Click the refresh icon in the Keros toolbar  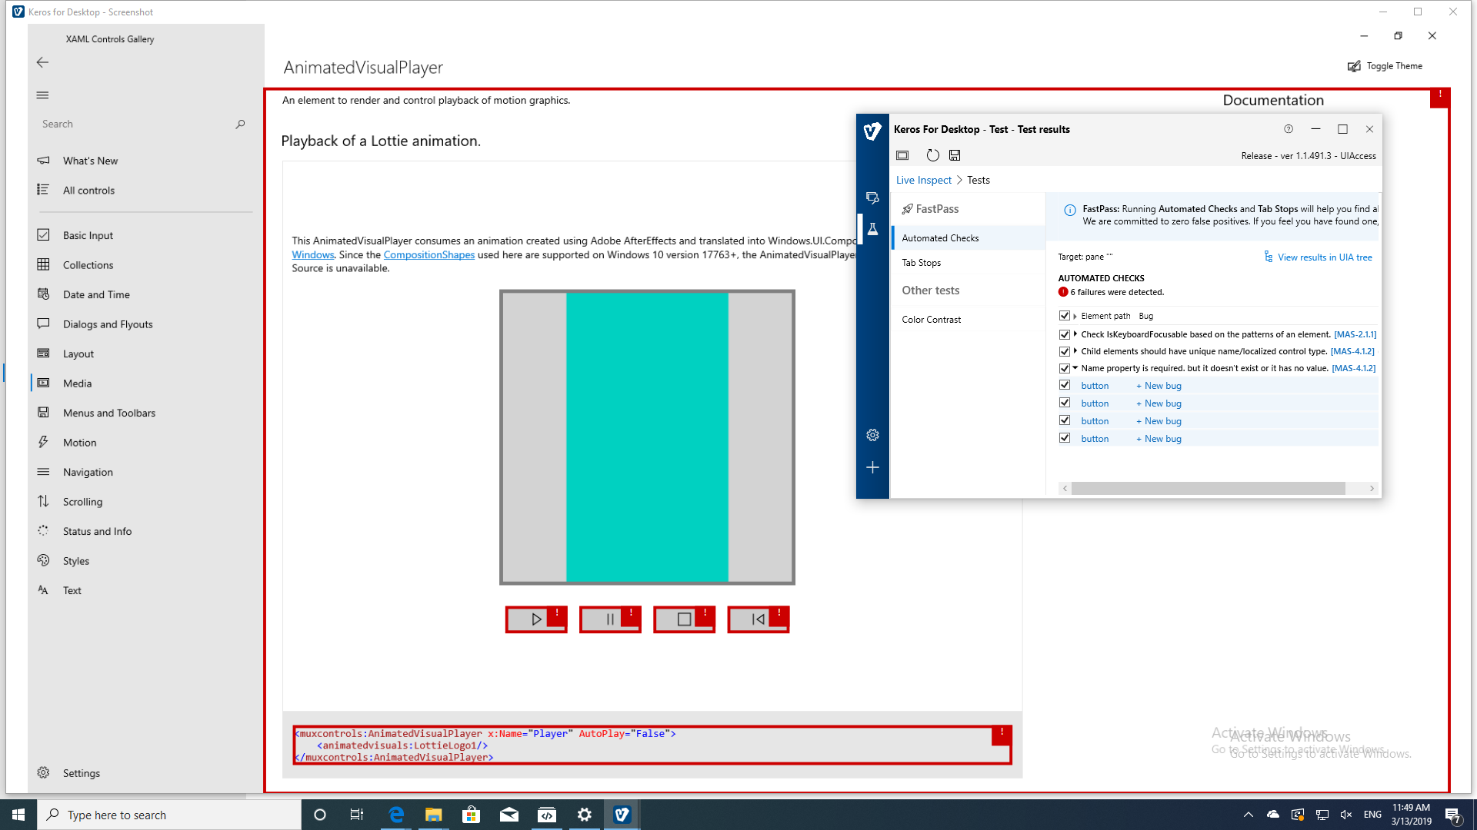tap(933, 155)
